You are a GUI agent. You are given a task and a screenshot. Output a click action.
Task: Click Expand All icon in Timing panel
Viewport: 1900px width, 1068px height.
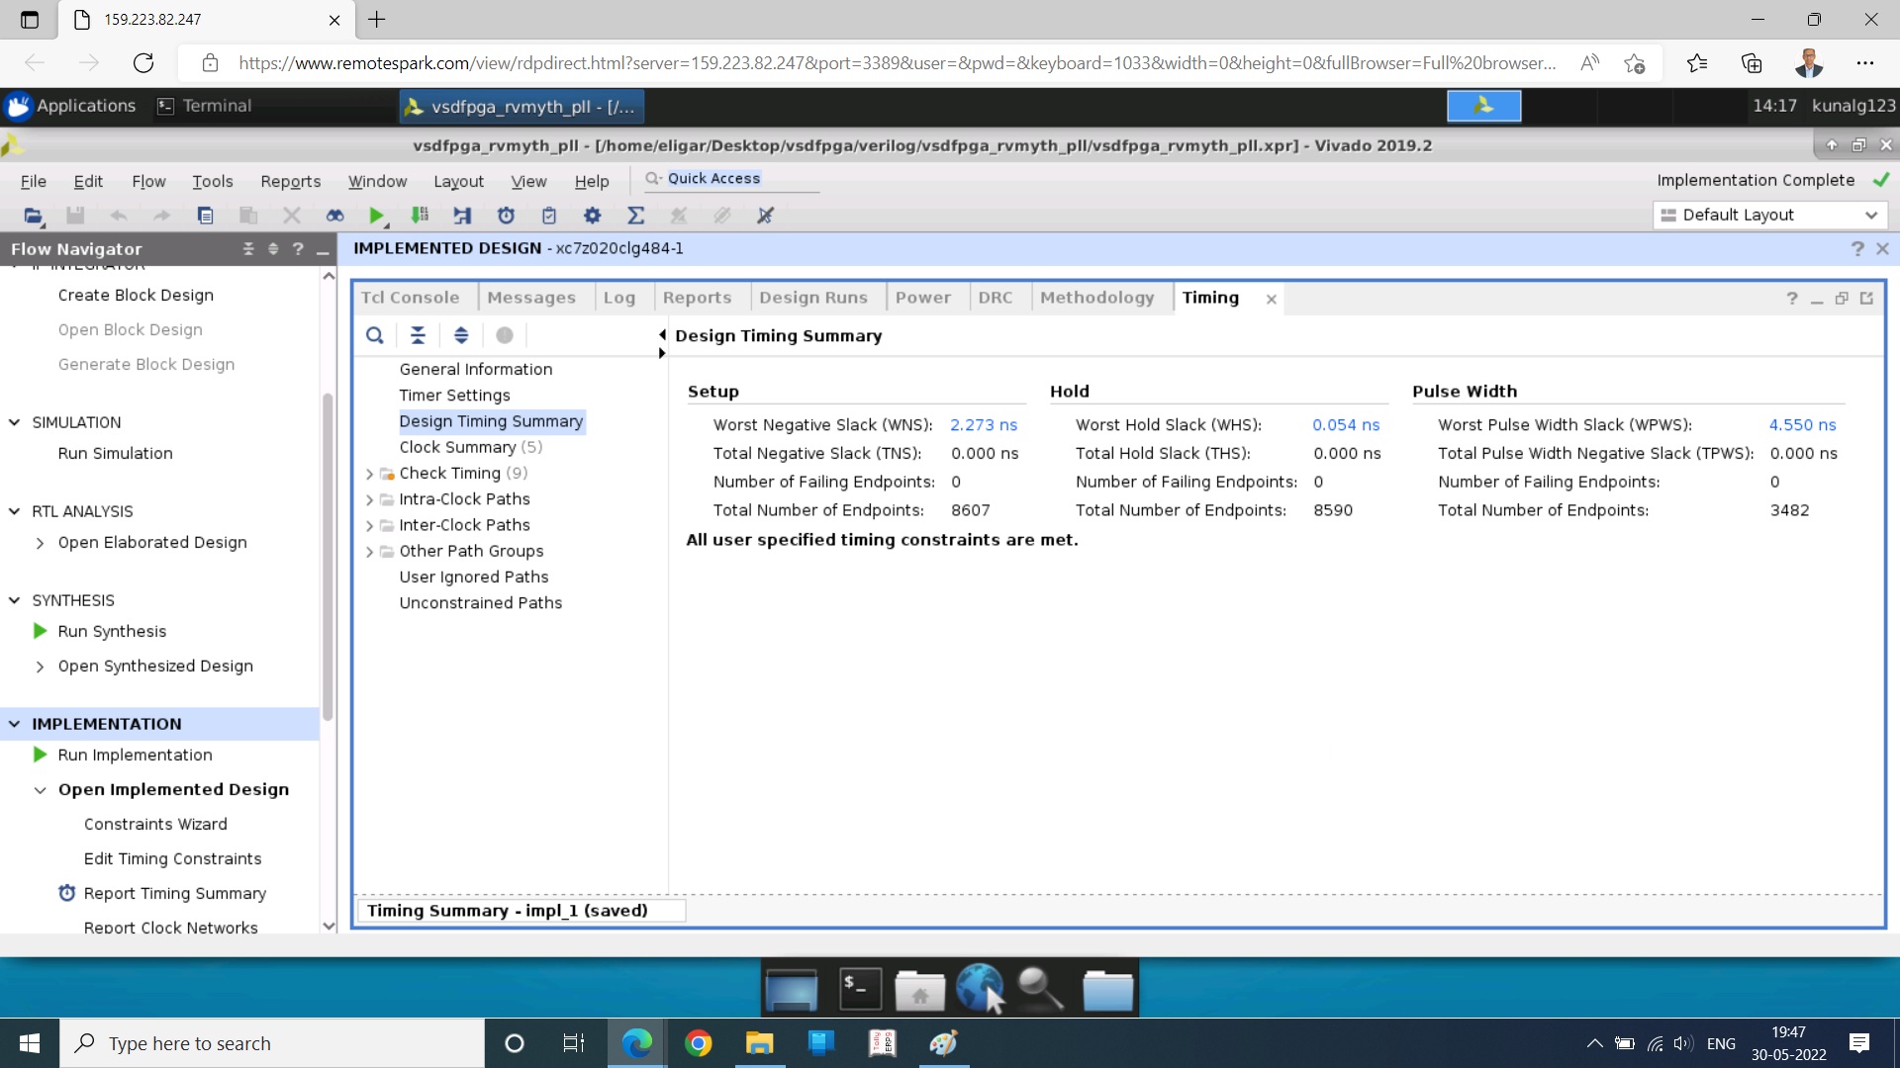[x=461, y=335]
